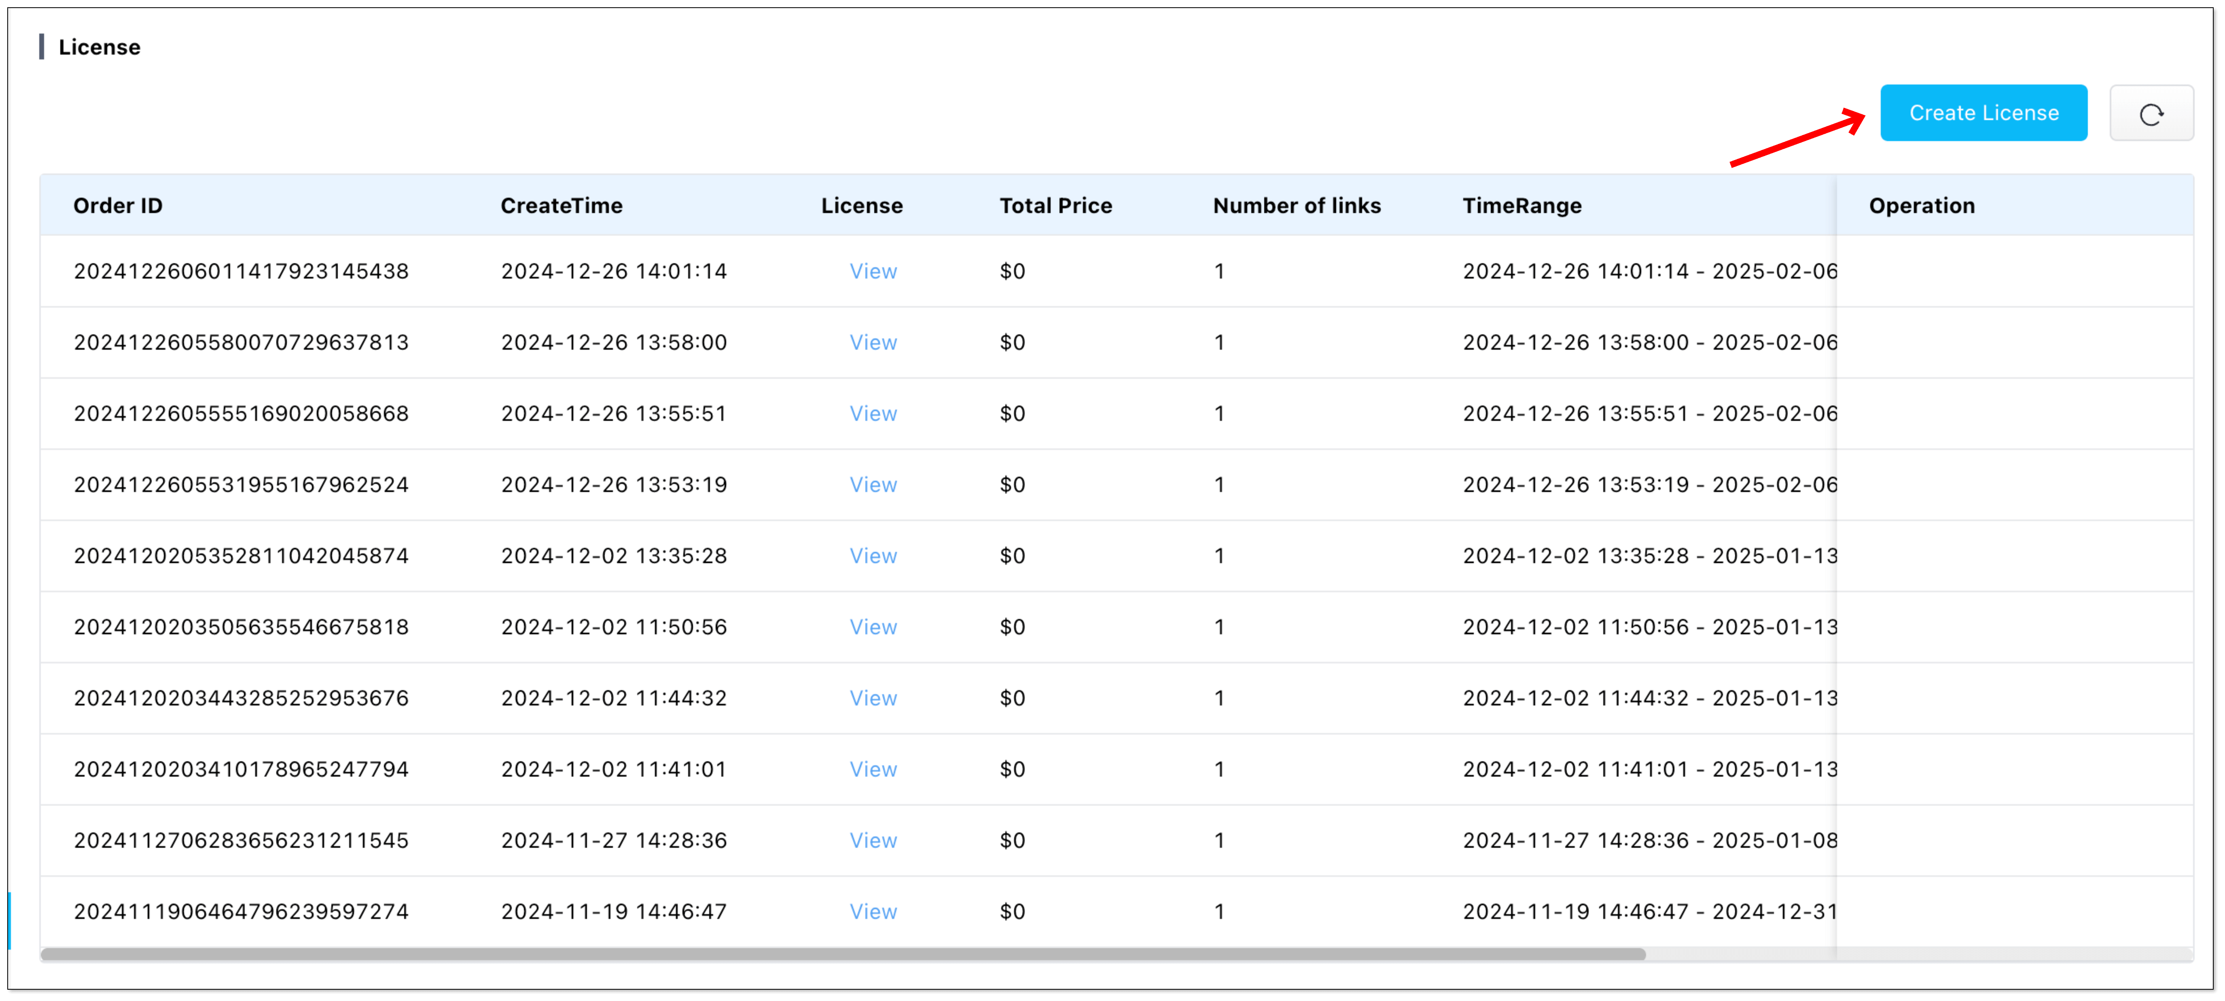Image resolution: width=2225 pixels, height=1001 pixels.
Task: View license for order created 11:41:01
Action: (872, 770)
